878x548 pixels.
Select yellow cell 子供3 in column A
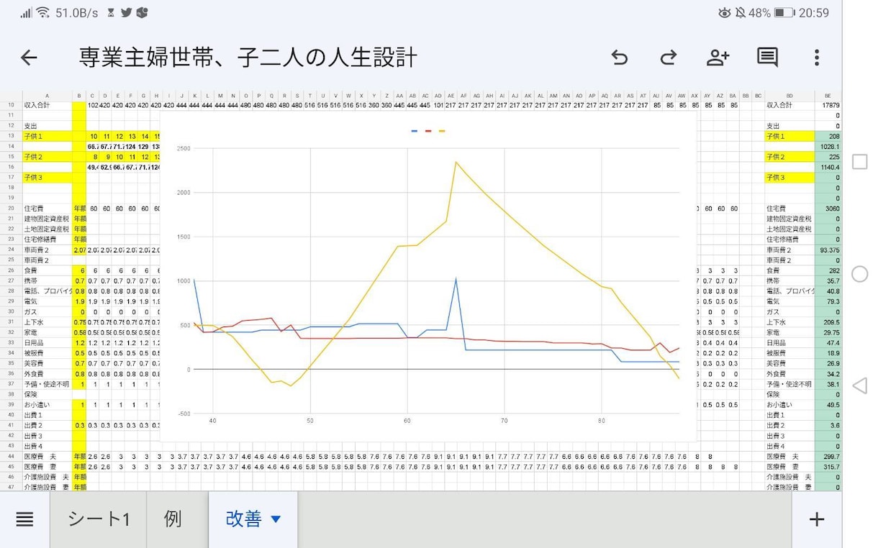47,178
